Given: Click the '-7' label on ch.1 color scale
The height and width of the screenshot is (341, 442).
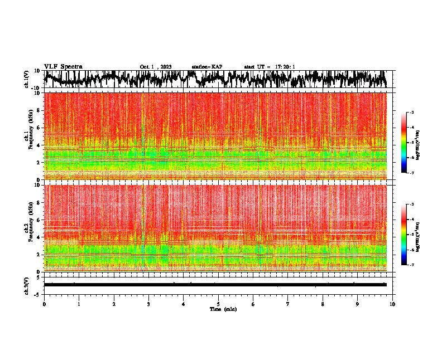Looking at the screenshot, I should (412, 173).
